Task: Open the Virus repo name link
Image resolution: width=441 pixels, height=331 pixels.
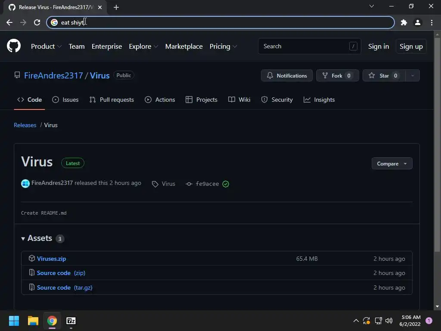Action: click(99, 75)
